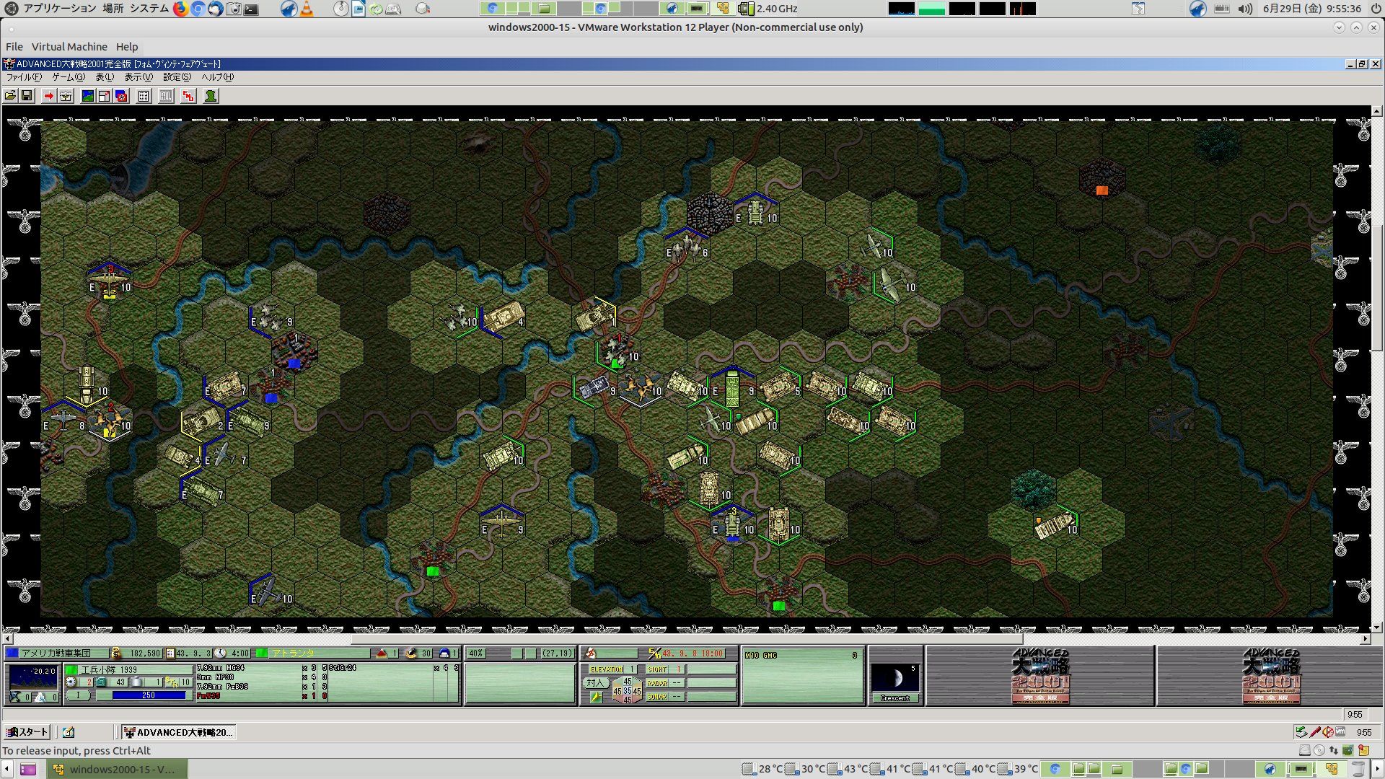Click the blue 250 unit strength bar

click(149, 695)
